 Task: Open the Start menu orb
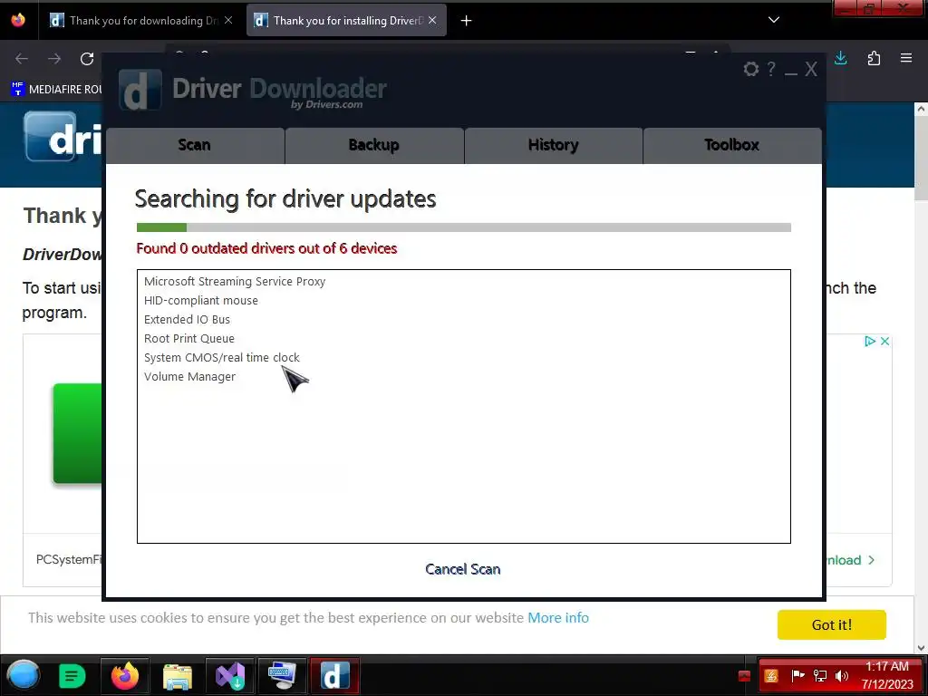coord(23,675)
